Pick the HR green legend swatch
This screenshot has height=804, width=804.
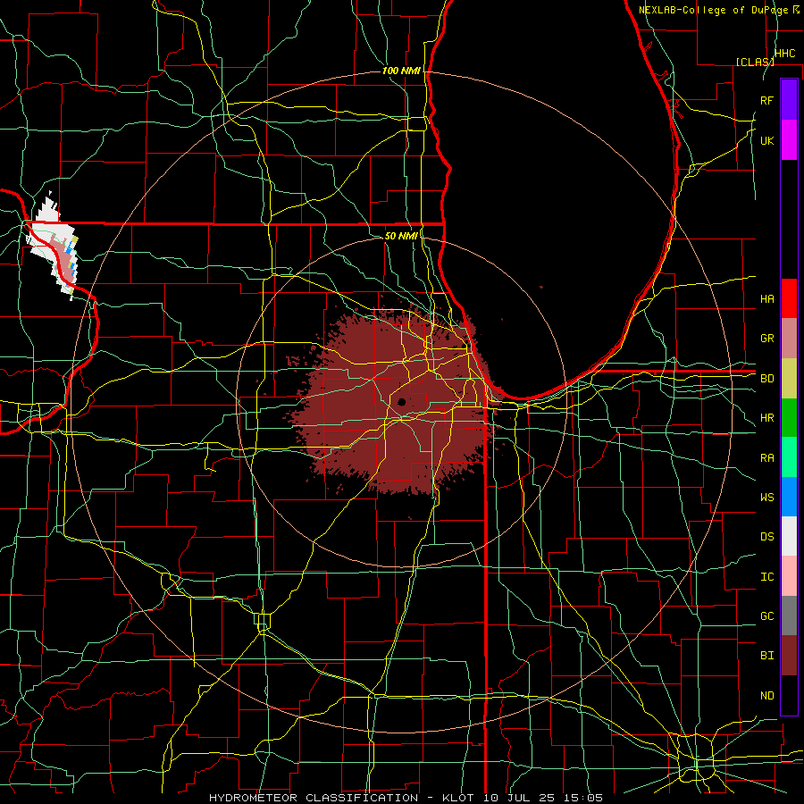pos(789,417)
